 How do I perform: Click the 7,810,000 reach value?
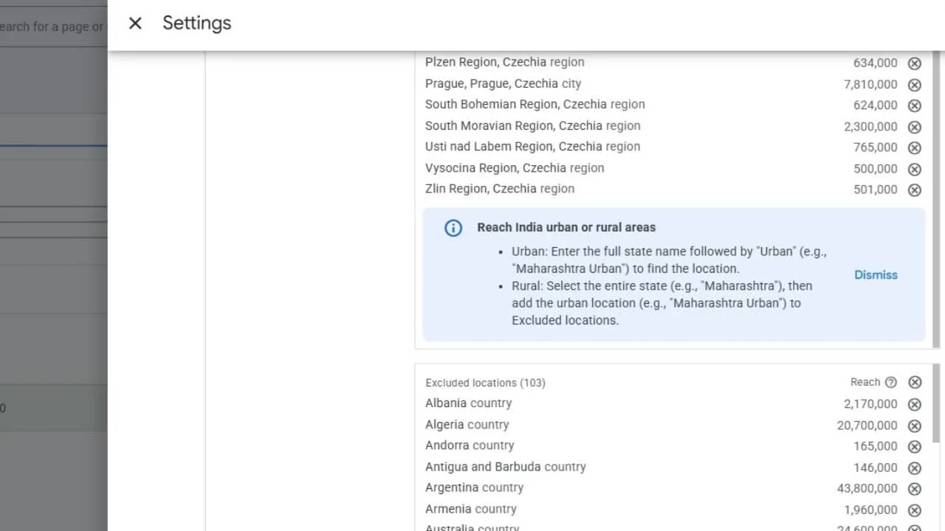[870, 85]
